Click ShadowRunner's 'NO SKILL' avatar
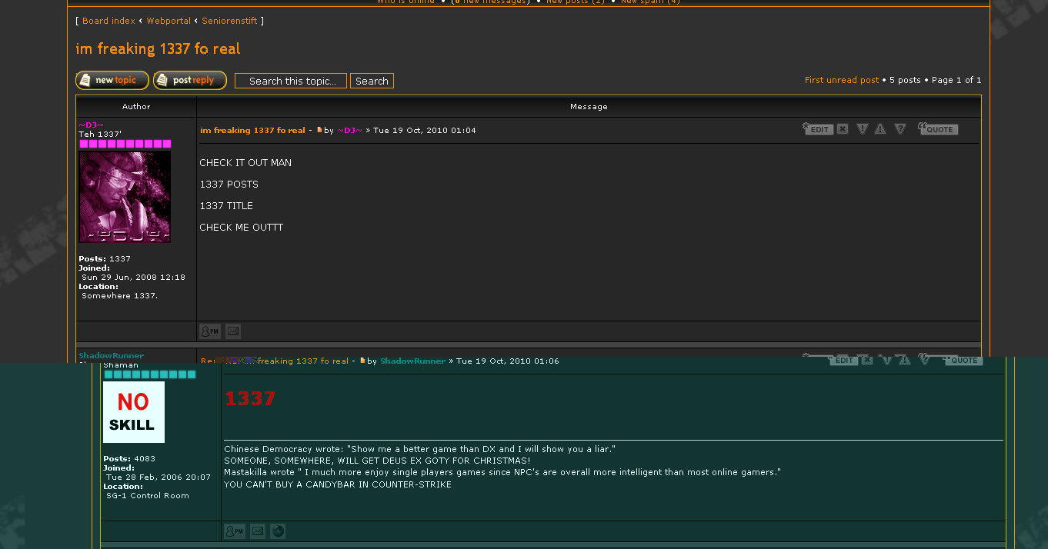Viewport: 1048px width, 549px height. coord(134,412)
